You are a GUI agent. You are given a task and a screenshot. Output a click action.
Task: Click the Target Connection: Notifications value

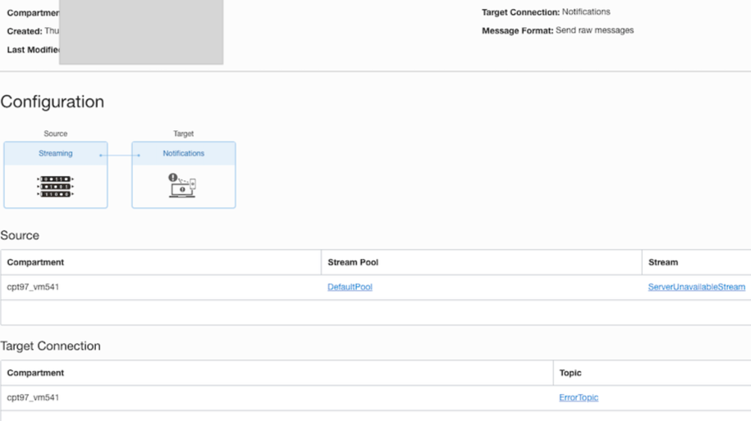tap(586, 11)
